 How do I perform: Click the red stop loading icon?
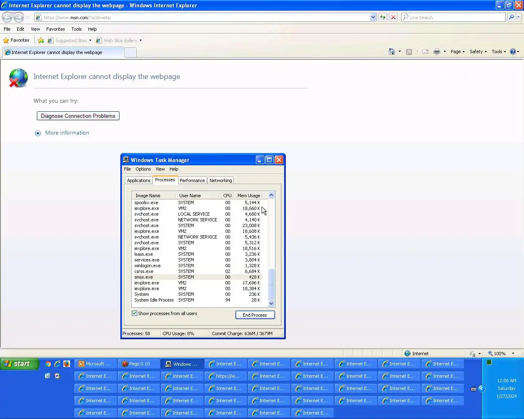[393, 17]
